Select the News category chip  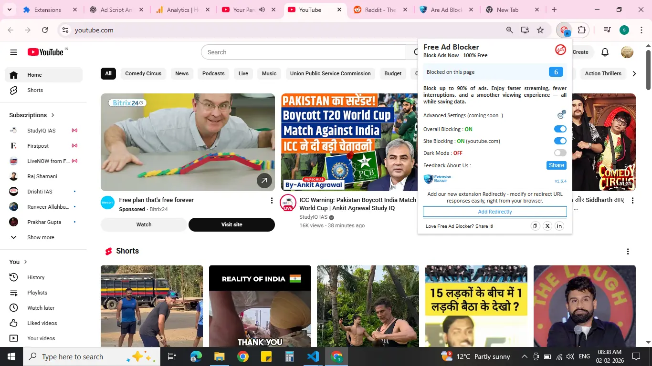click(182, 73)
